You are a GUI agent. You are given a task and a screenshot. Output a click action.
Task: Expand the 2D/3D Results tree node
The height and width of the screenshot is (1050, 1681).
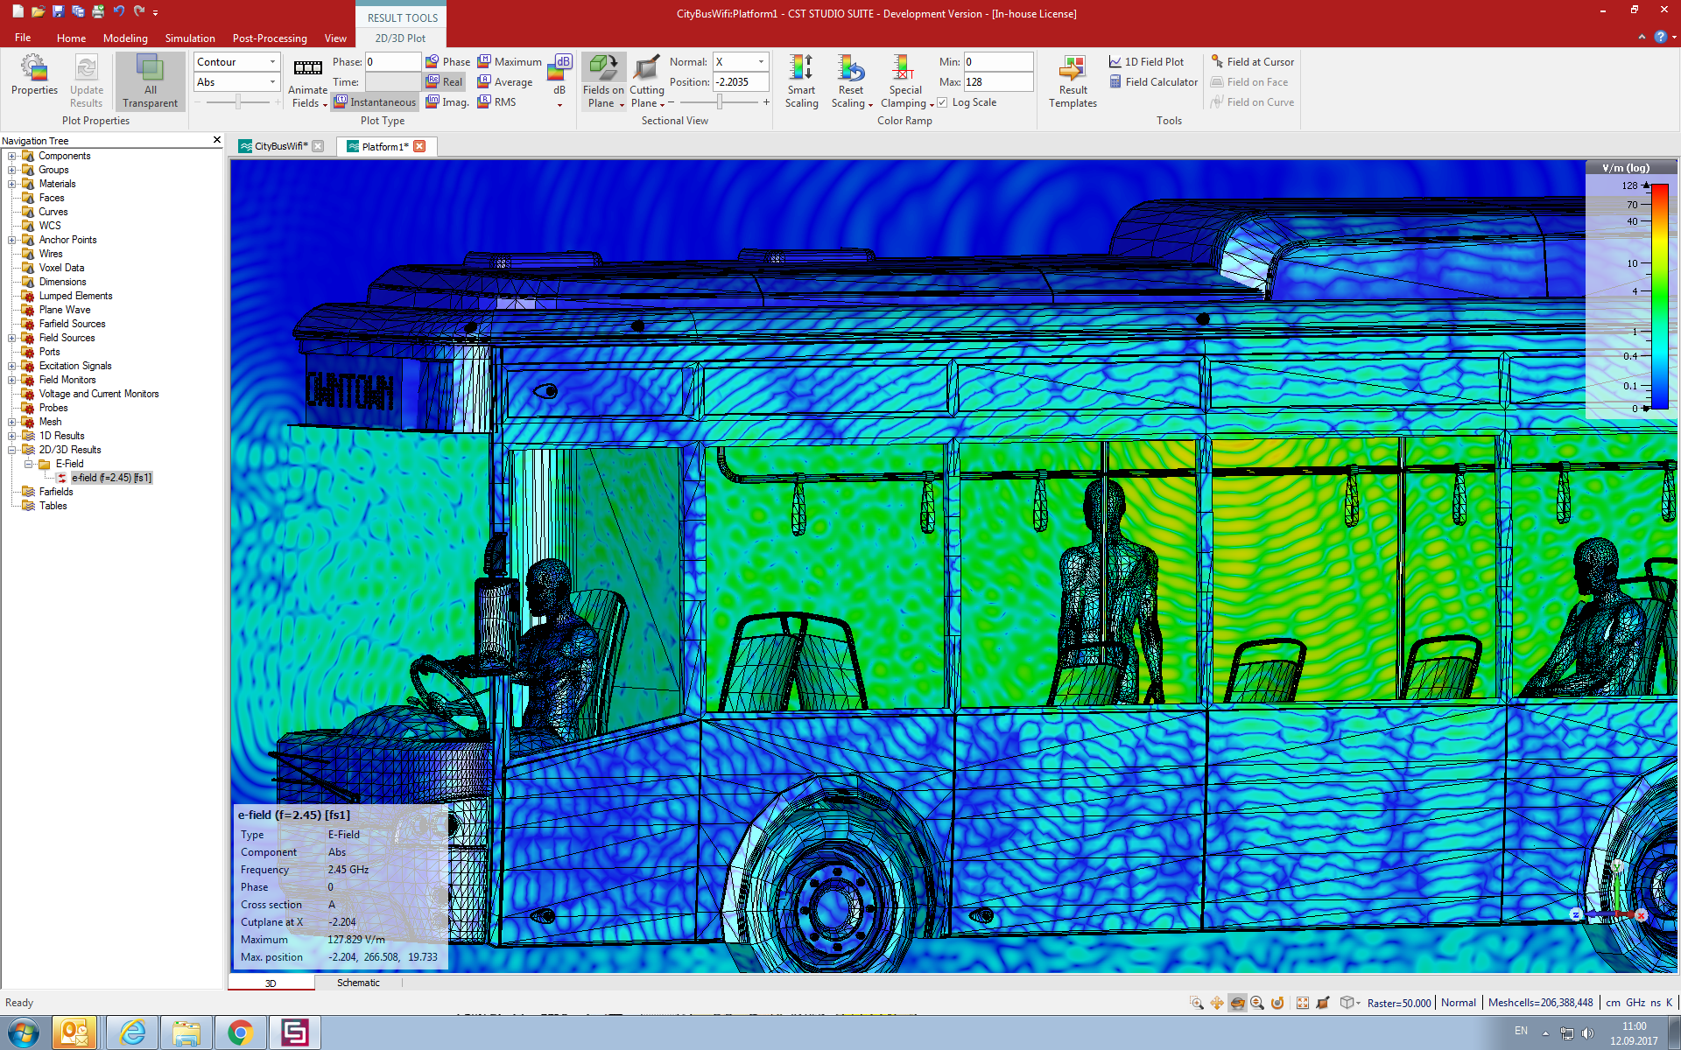click(x=11, y=450)
